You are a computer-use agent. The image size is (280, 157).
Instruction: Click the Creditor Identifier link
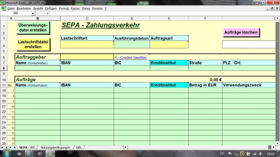(131, 57)
